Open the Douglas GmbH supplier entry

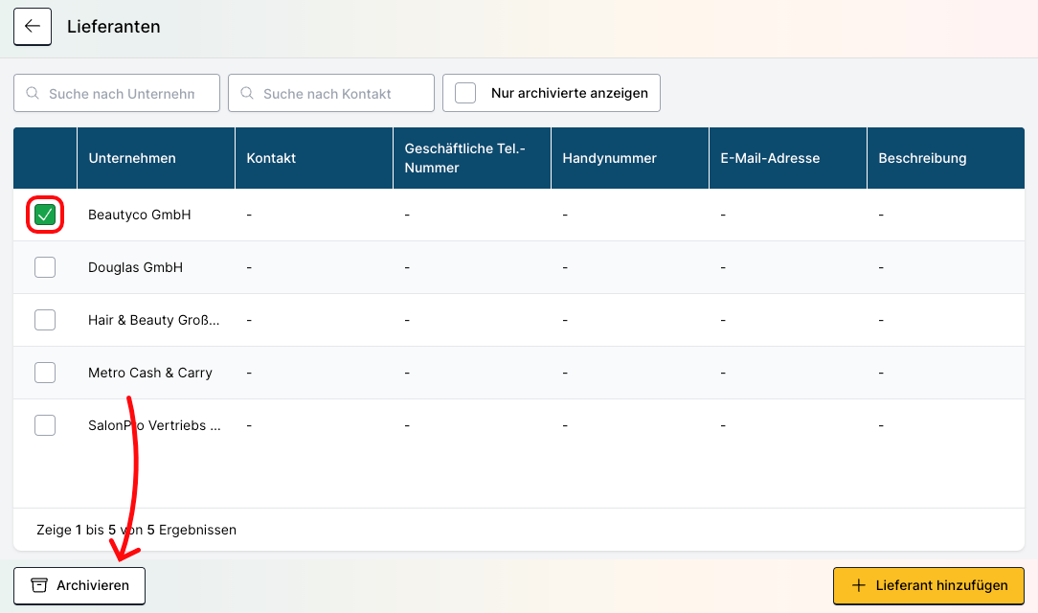coord(135,267)
